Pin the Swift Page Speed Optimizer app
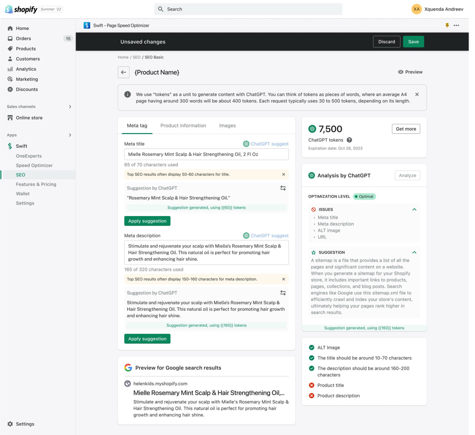475x435 pixels. [x=447, y=25]
